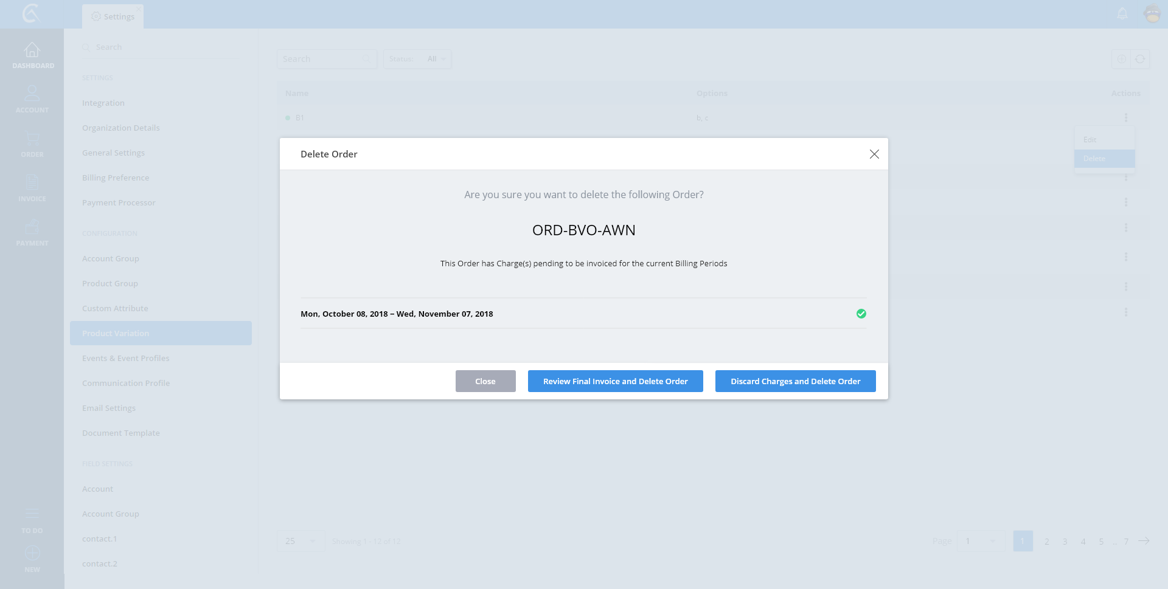1168x589 pixels.
Task: Close the Delete Order dialog with X
Action: coord(874,154)
